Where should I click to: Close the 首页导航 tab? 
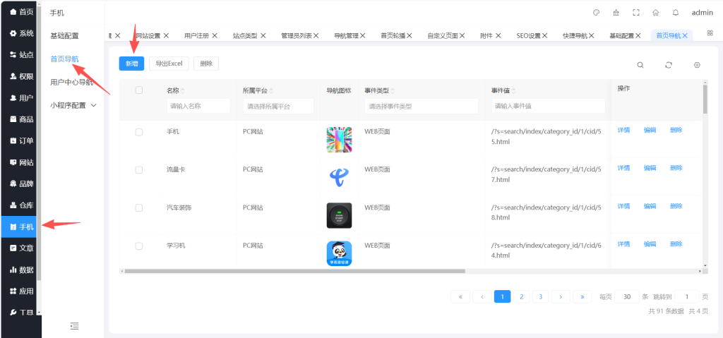pyautogui.click(x=685, y=35)
